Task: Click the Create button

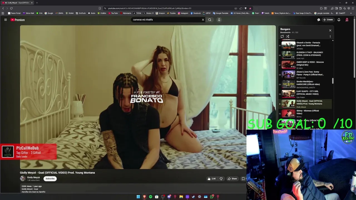Action: tap(328, 20)
